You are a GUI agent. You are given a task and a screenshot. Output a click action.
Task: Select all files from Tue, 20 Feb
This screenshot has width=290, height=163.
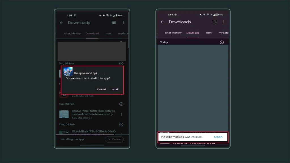click(x=121, y=104)
